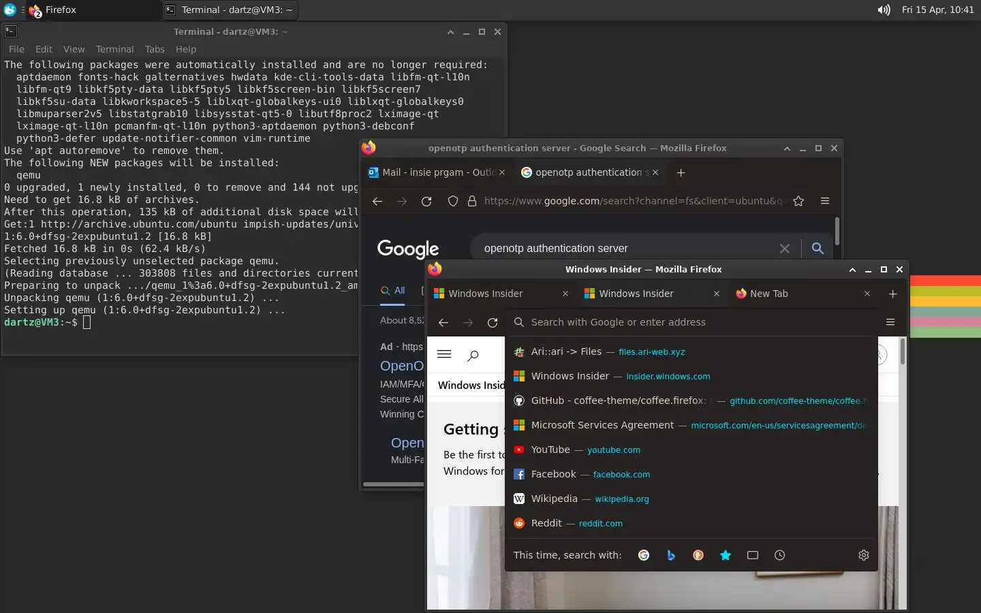Open volume control in top panel
The width and height of the screenshot is (981, 613).
click(x=884, y=10)
